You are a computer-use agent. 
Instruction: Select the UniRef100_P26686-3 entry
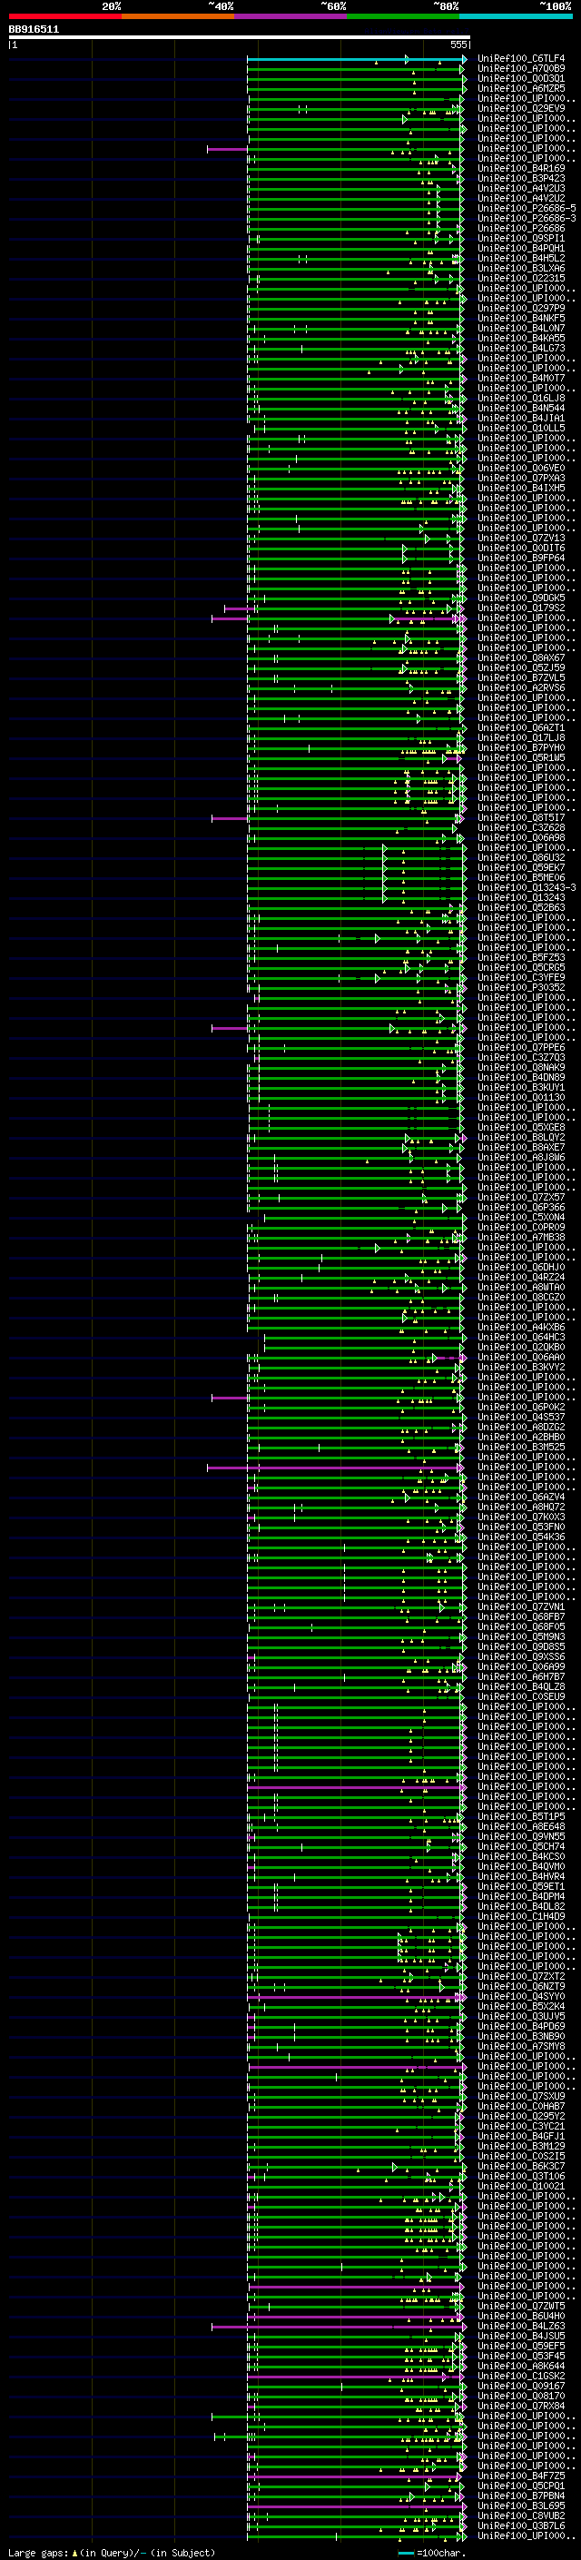527,219
